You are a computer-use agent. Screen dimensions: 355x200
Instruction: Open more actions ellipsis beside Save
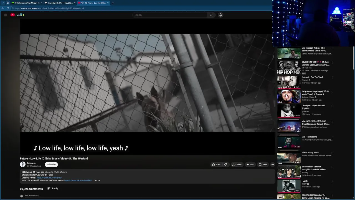(x=272, y=164)
